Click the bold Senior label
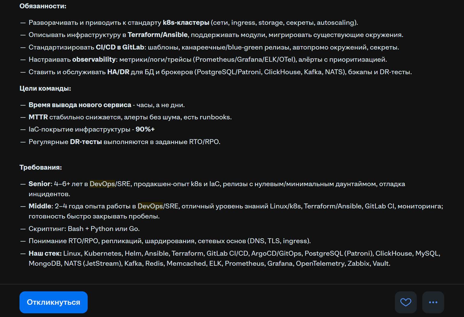Viewport: 464px width, 317px height. click(39, 184)
